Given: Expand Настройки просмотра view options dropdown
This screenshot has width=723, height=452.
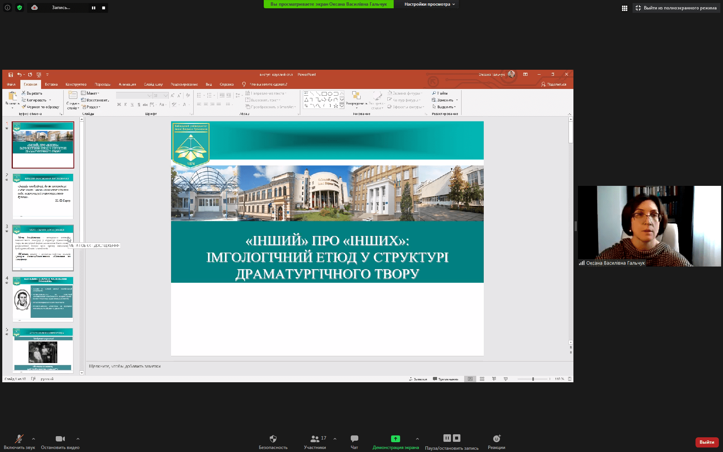Looking at the screenshot, I should [430, 4].
